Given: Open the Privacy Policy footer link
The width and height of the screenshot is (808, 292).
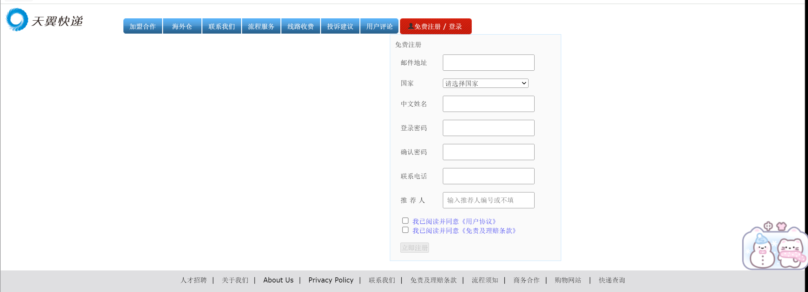Looking at the screenshot, I should [331, 280].
